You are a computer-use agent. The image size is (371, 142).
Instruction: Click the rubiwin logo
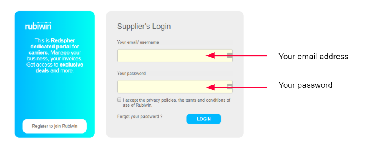tap(38, 26)
